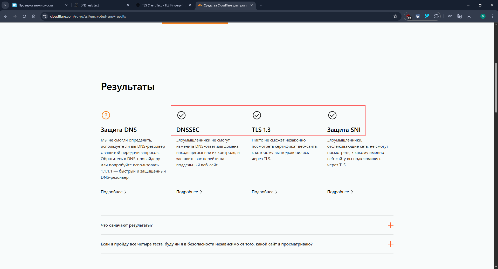This screenshot has width=498, height=269.
Task: Click the Защита SNI checkmark status icon
Action: (332, 115)
